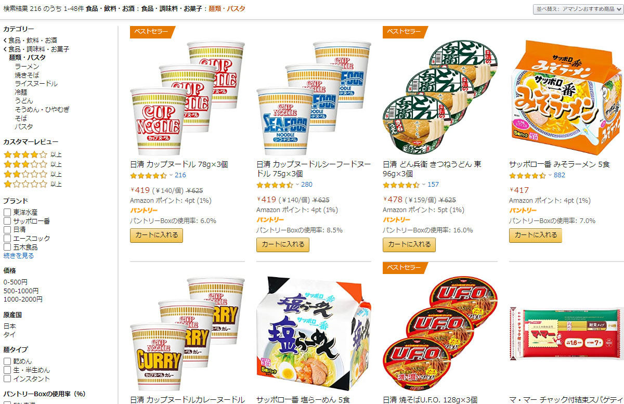
Task: Select the ラーメン category
Action: (27, 67)
